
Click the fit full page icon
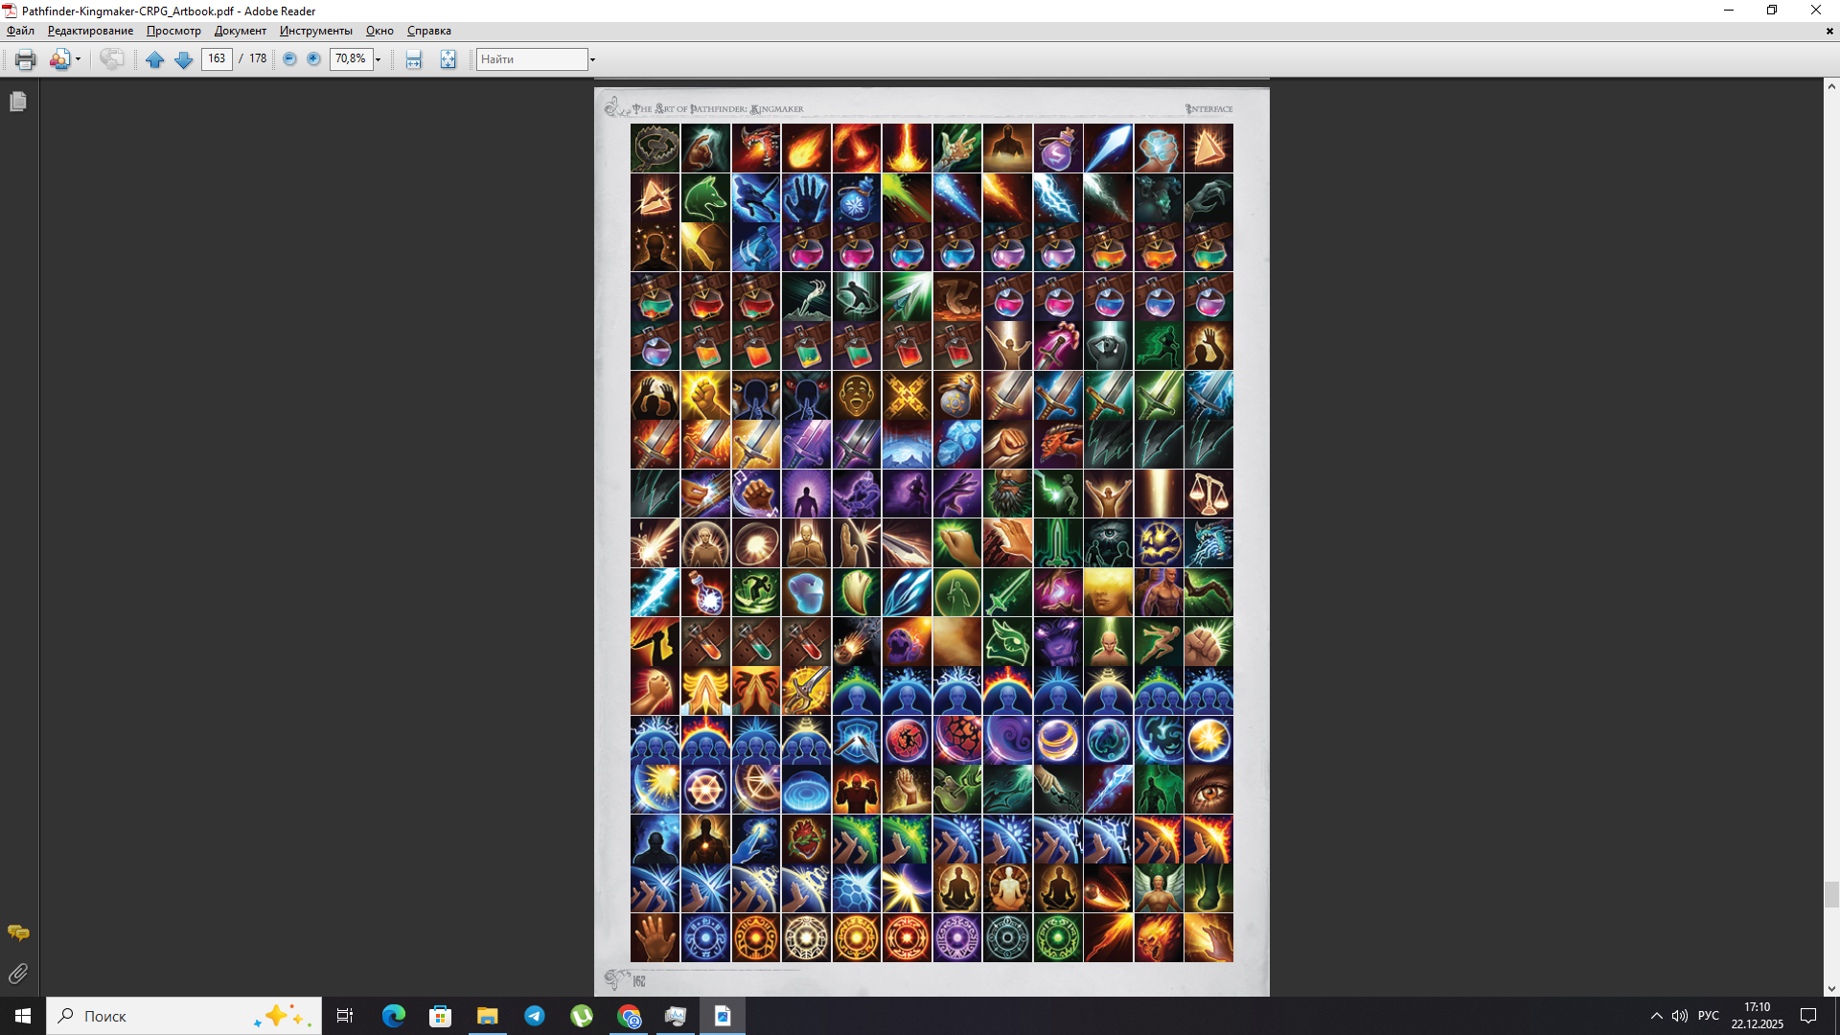coord(448,59)
